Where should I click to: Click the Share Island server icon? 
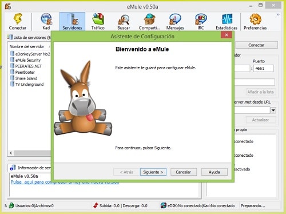pos(13,78)
